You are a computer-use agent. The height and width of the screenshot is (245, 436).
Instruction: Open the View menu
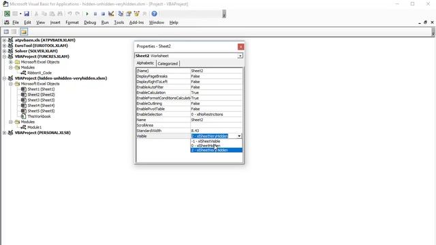coord(40,22)
